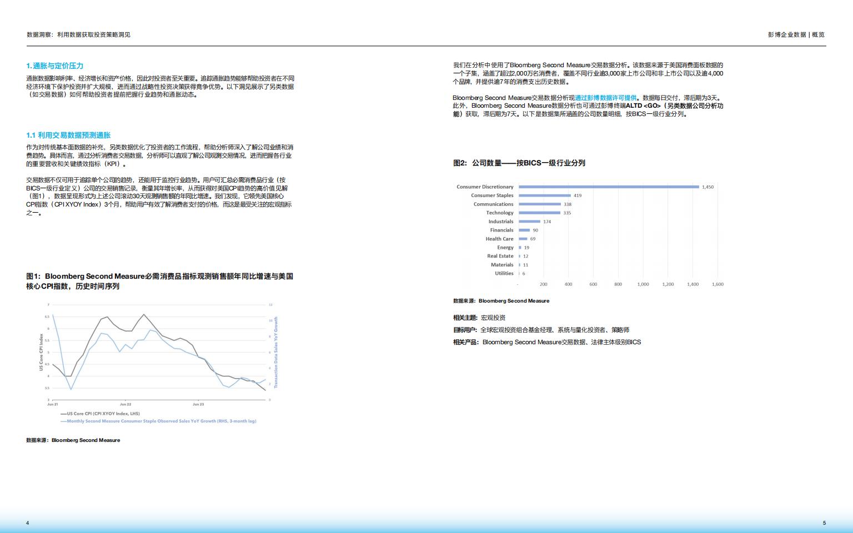Click the 相关主题：宏观投资 line
Image resolution: width=853 pixels, height=533 pixels.
click(x=479, y=318)
